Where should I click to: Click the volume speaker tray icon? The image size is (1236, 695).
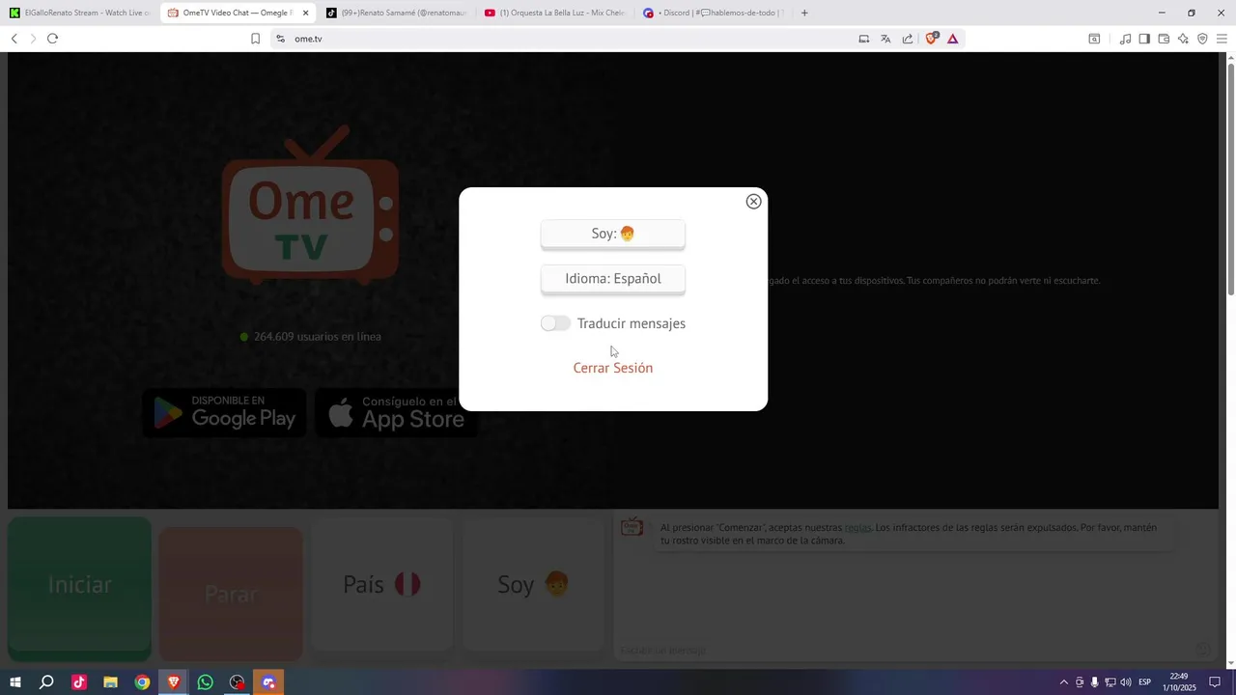pyautogui.click(x=1126, y=682)
